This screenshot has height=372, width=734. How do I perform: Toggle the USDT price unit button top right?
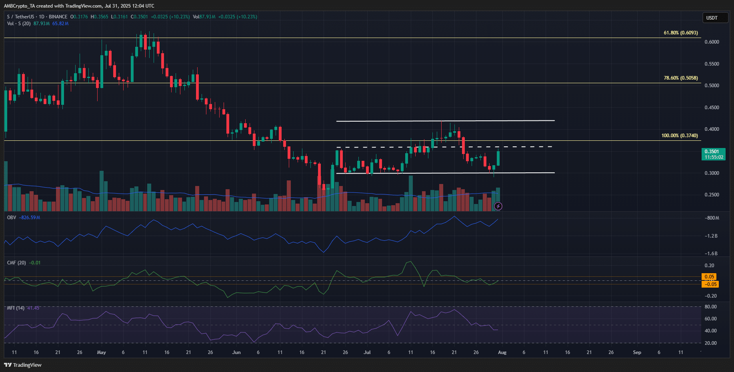click(716, 17)
